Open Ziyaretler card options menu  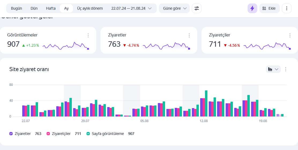[x=189, y=35]
